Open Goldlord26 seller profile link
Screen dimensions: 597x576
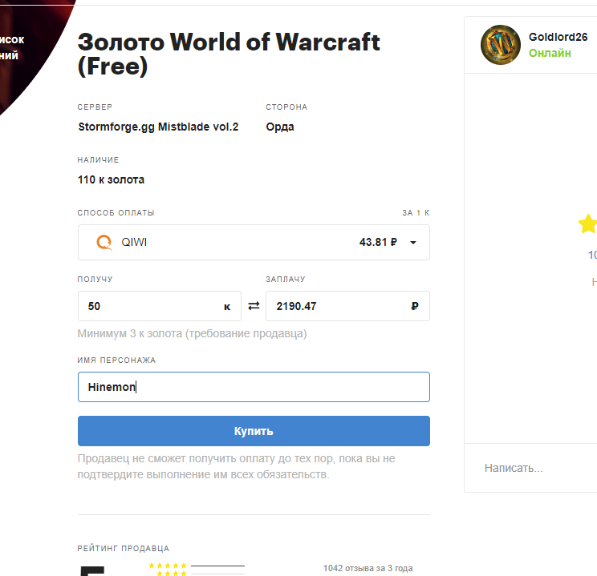558,37
